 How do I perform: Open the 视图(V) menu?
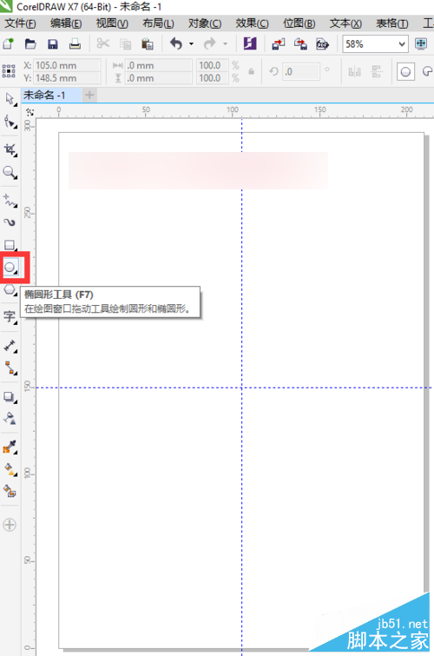[x=112, y=23]
